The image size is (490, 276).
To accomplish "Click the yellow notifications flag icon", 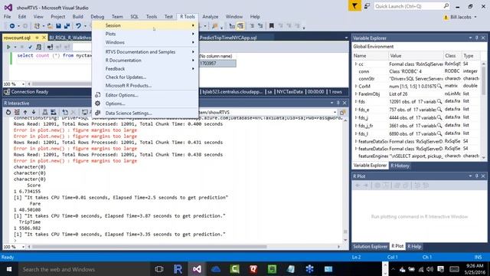I will (x=354, y=6).
